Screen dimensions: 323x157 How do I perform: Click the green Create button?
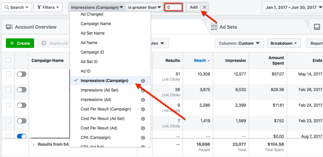coord(20,43)
